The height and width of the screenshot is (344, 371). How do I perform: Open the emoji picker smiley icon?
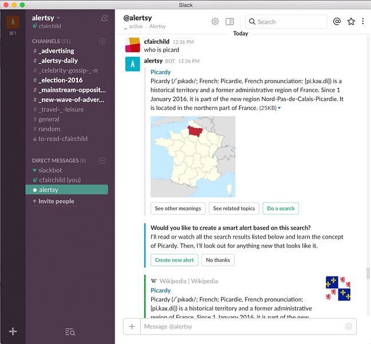349,326
